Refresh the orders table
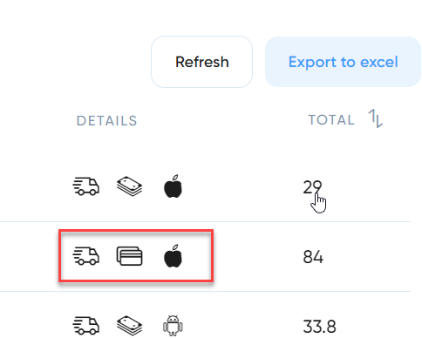 pos(202,62)
